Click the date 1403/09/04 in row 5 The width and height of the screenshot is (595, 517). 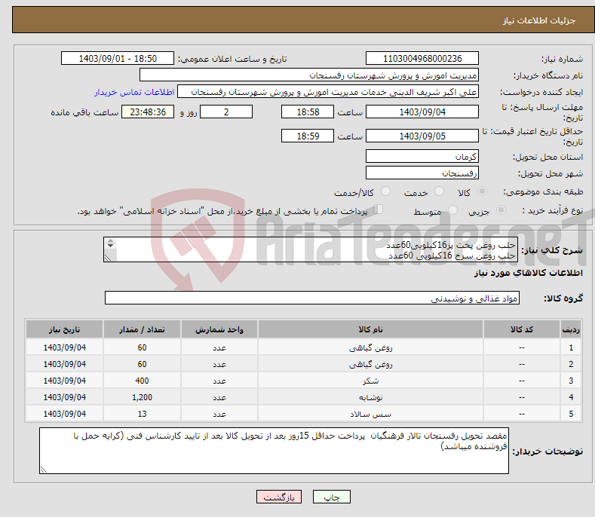coord(65,414)
